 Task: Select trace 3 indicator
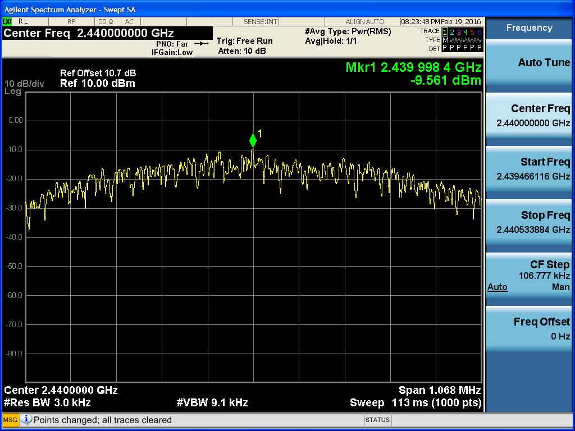458,32
